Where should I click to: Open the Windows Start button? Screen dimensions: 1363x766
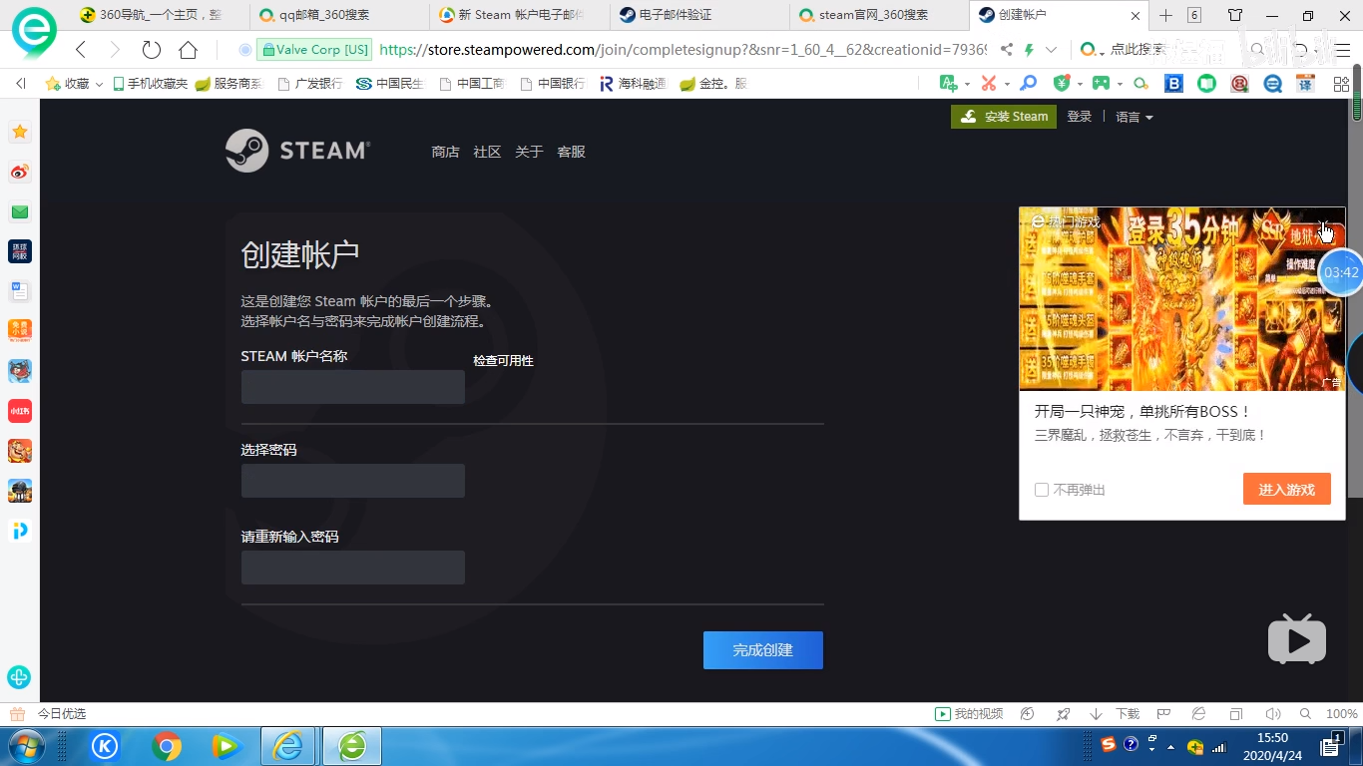pyautogui.click(x=27, y=746)
